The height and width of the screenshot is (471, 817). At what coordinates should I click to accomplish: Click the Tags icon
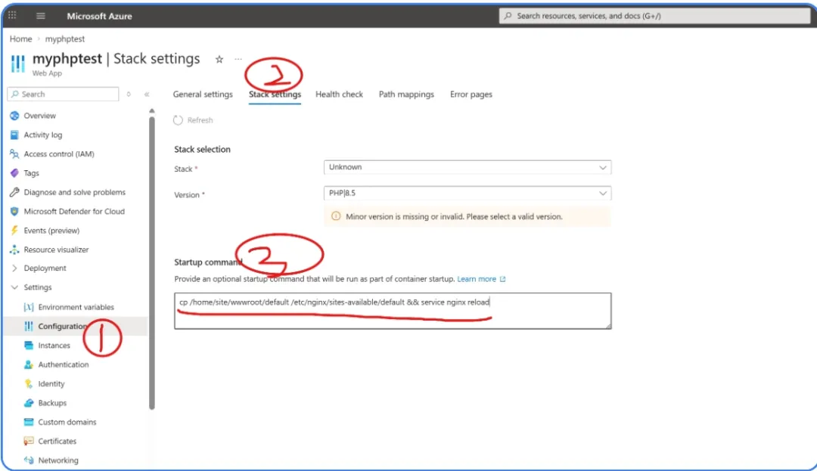(14, 173)
